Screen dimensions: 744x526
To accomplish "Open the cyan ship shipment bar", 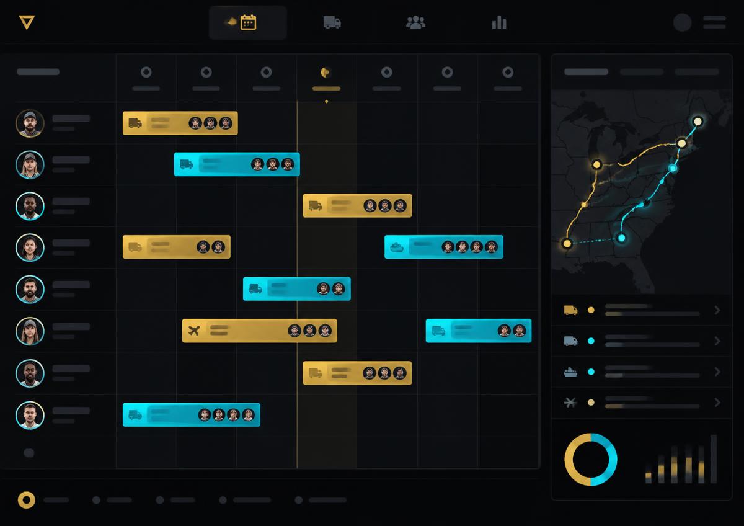I will [444, 247].
